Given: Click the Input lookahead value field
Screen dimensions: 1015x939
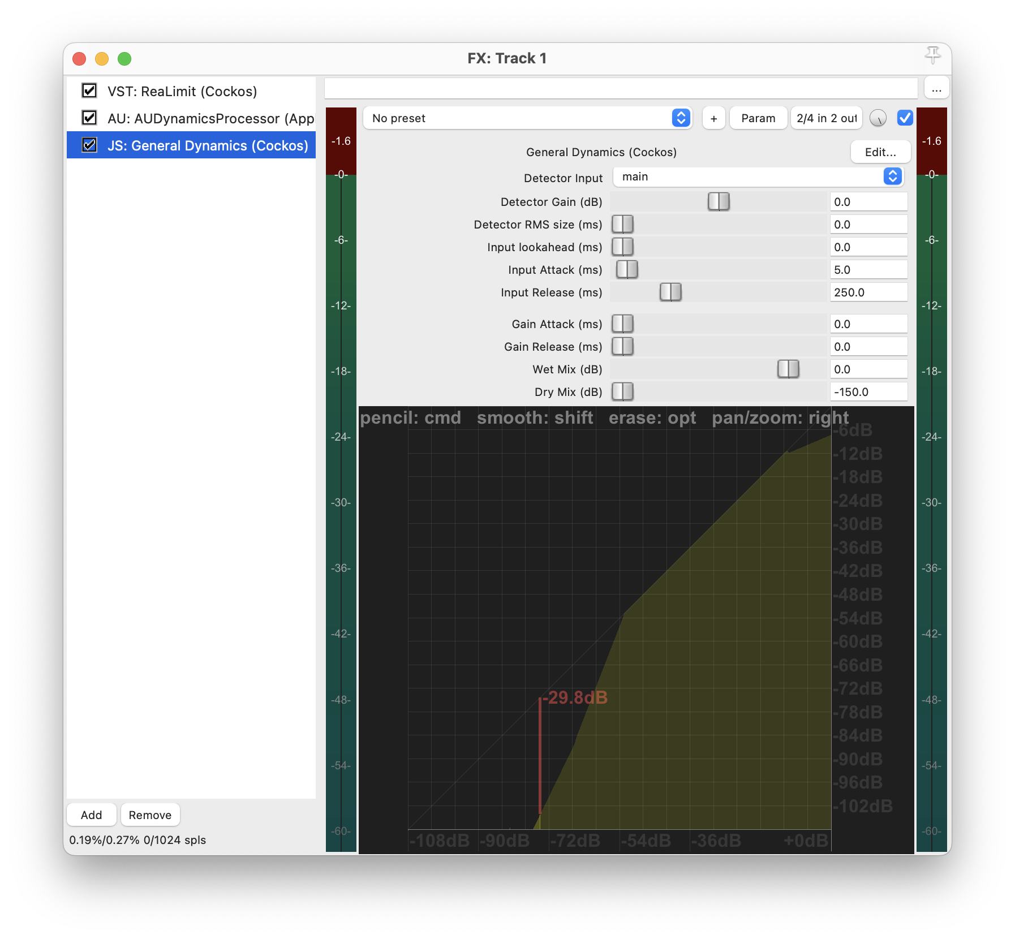Looking at the screenshot, I should pos(868,247).
